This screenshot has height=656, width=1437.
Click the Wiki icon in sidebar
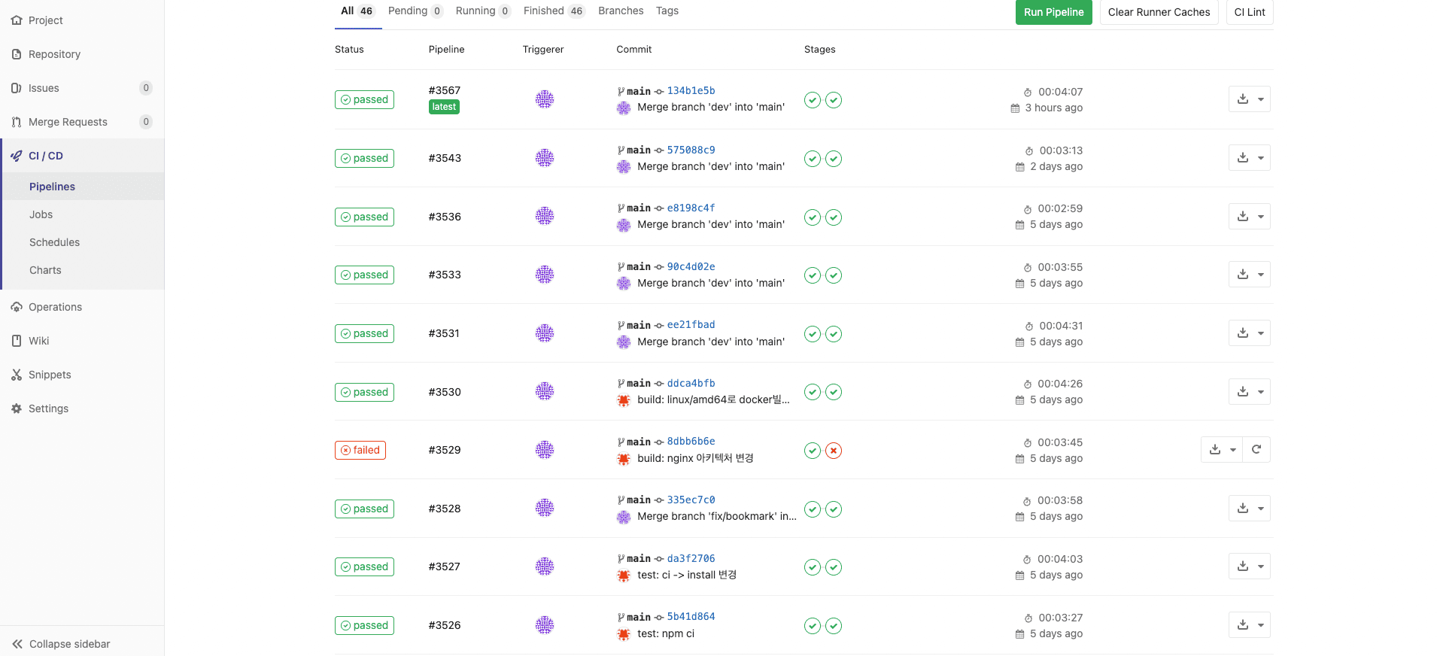[17, 341]
